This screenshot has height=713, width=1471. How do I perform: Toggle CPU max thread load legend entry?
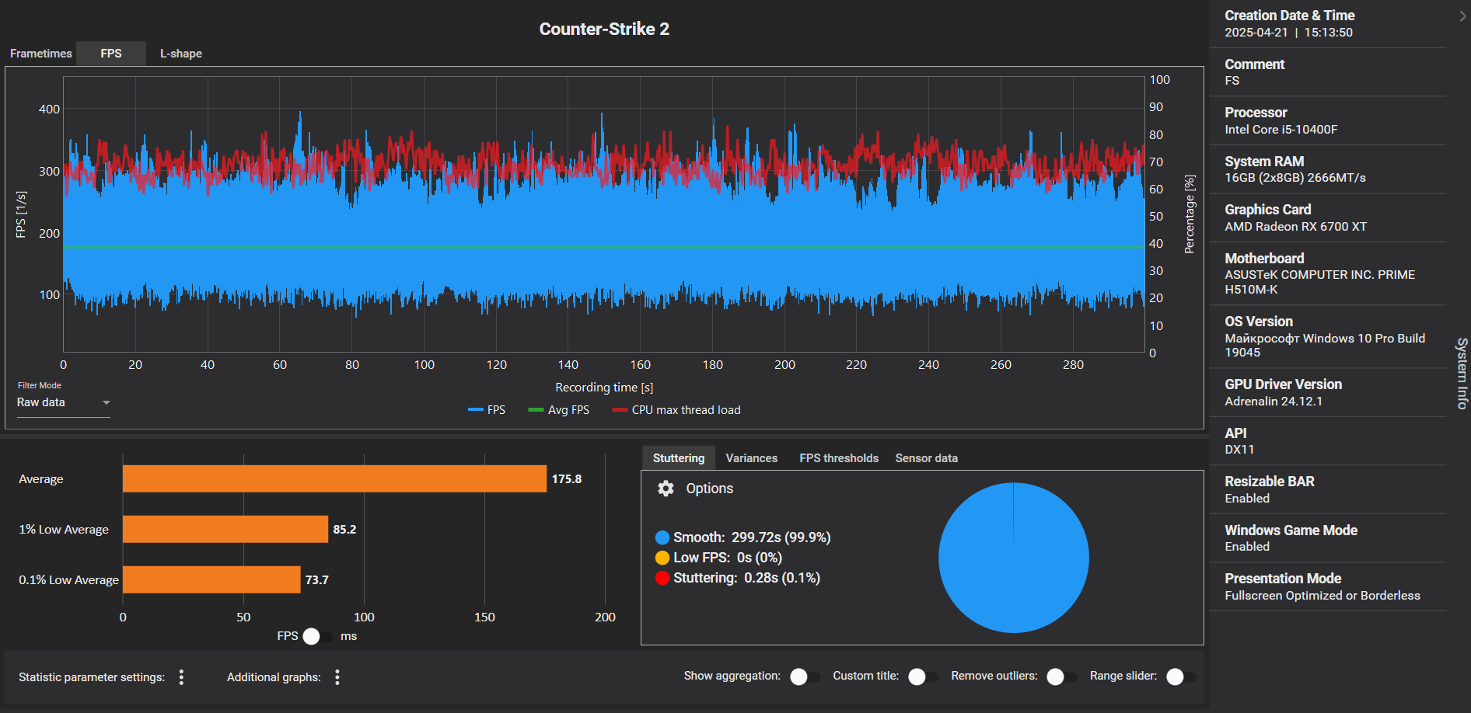(x=676, y=410)
